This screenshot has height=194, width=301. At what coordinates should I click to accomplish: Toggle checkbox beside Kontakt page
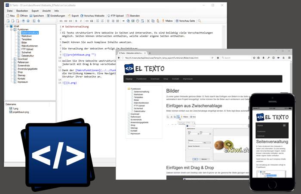tap(15, 78)
